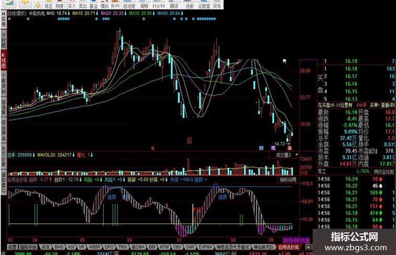Click the 16.19 sell-order price row
This screenshot has width=396, height=255.
pyautogui.click(x=356, y=62)
